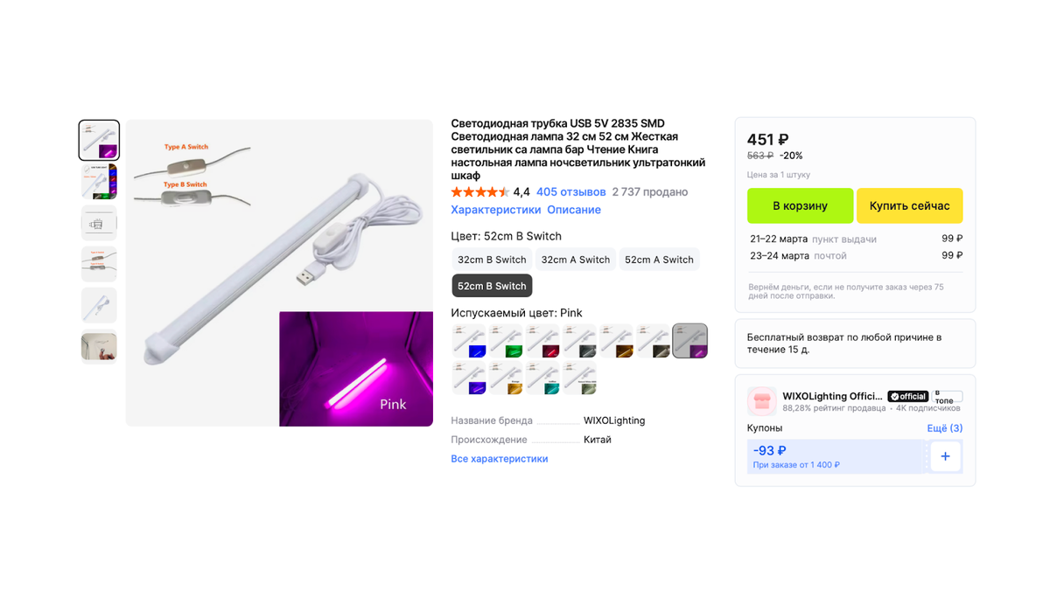Pick the red light color option
1050x590 pixels.
pos(542,341)
